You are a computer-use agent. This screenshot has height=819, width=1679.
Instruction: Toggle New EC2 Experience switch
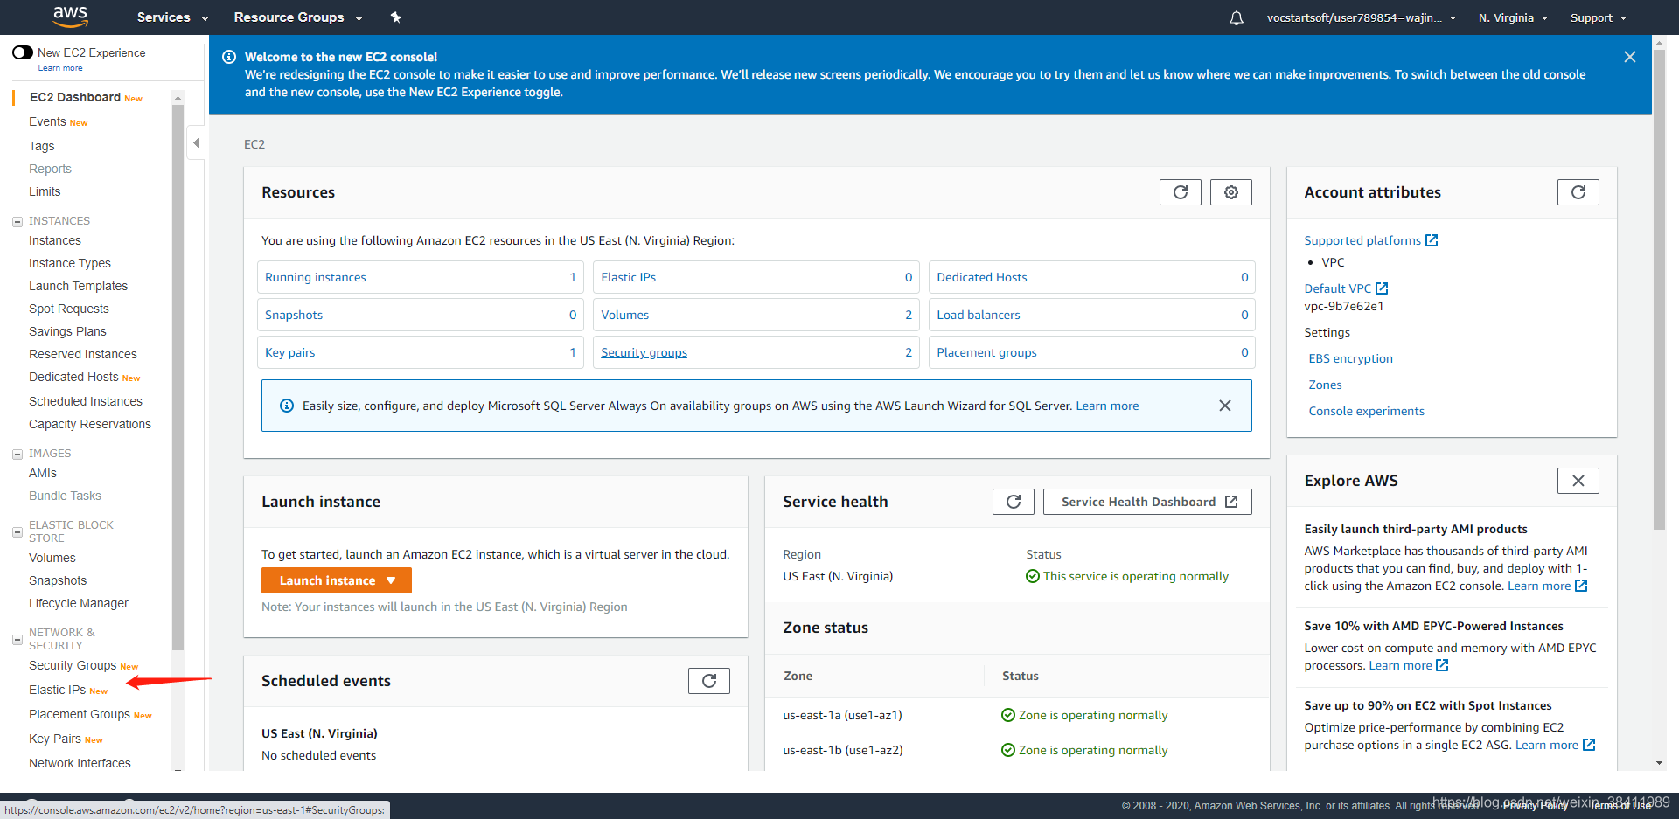click(23, 52)
